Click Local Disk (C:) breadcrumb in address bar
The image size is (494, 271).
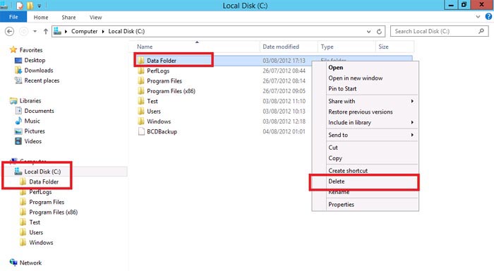point(126,31)
